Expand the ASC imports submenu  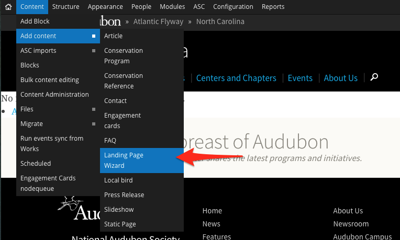[x=58, y=51]
